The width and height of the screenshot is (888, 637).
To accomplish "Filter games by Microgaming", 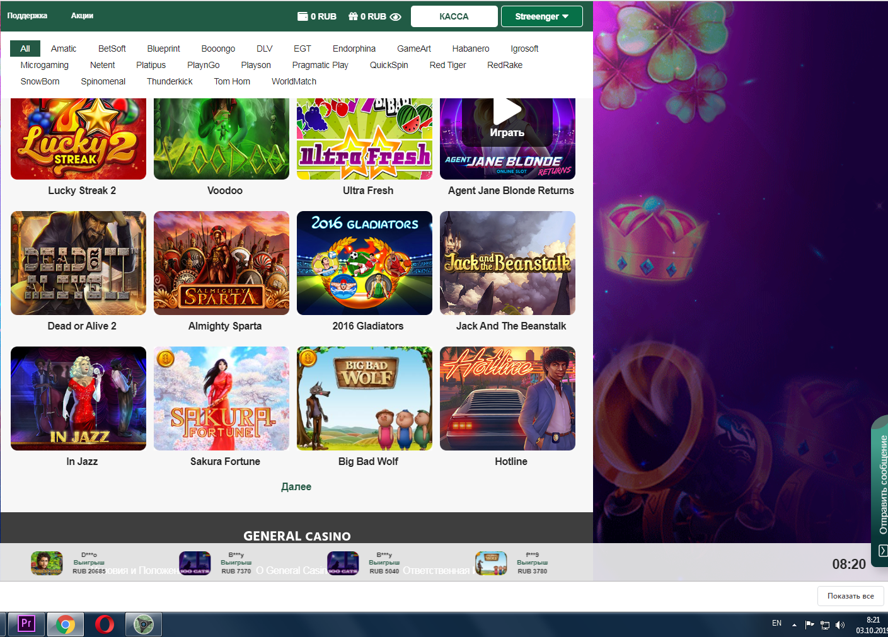I will (x=45, y=65).
